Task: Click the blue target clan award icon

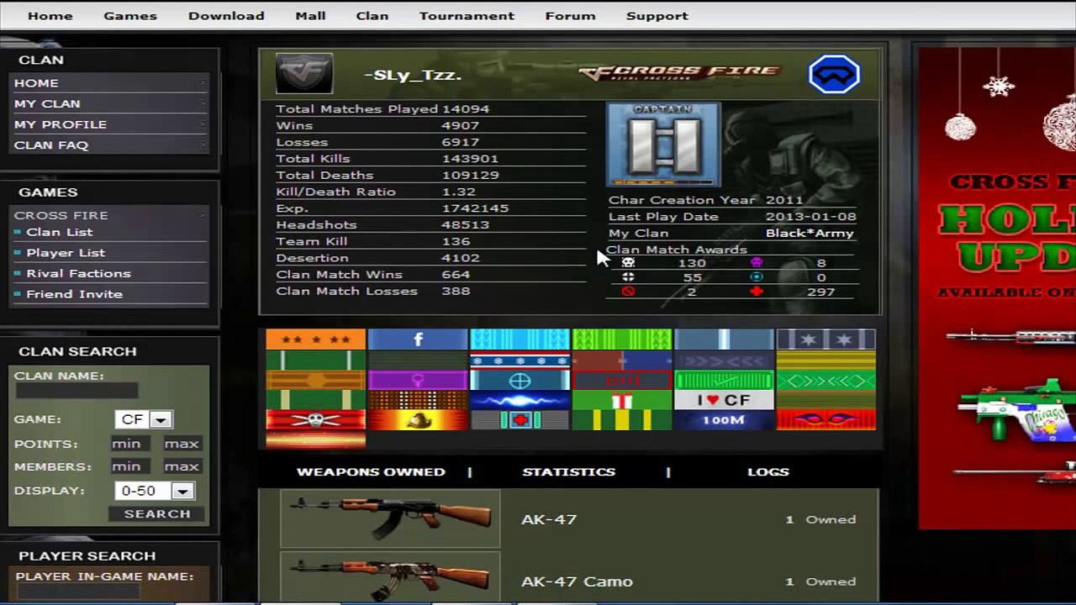Action: [x=757, y=277]
